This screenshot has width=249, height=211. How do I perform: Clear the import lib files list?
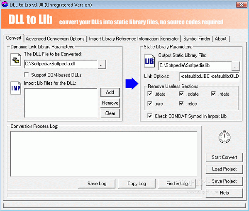pyautogui.click(x=110, y=113)
